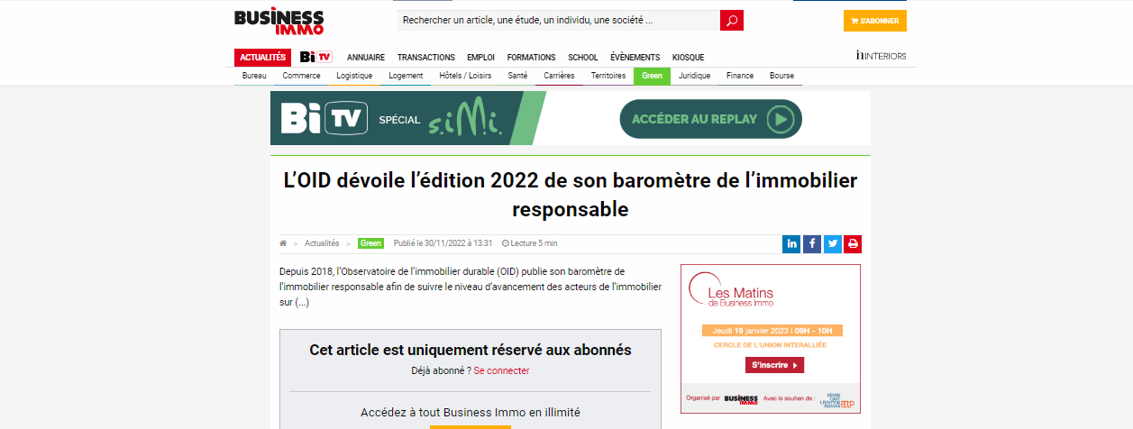Select the Carrières category

[x=559, y=76]
